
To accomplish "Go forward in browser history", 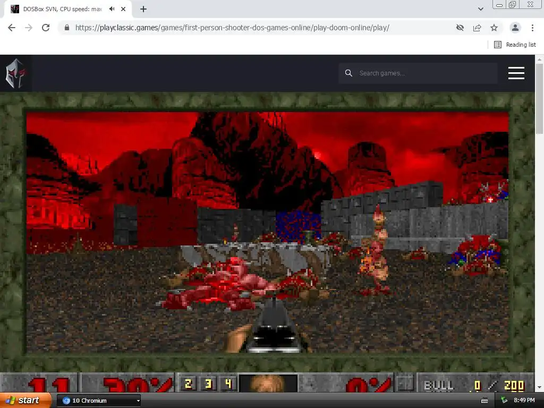I will 29,28.
